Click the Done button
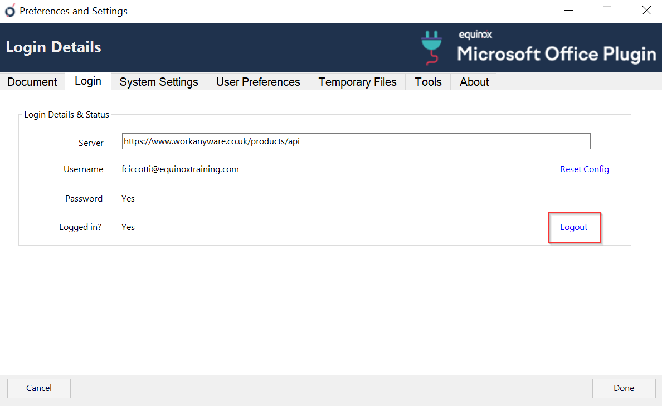Screen dimensions: 662x406 tap(624, 388)
